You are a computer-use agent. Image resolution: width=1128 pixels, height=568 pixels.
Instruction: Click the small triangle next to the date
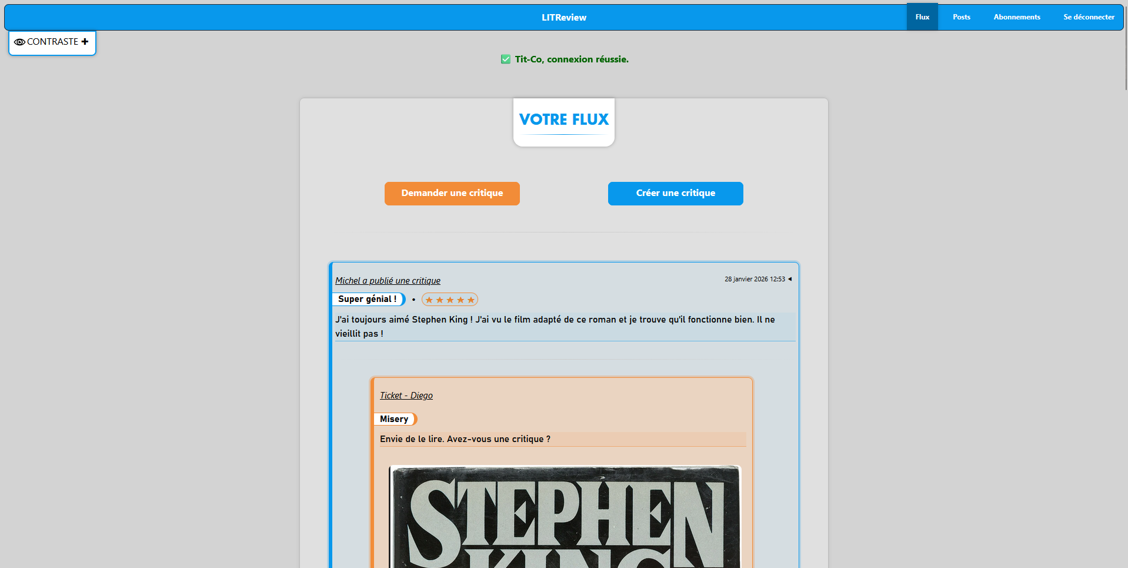click(x=790, y=279)
